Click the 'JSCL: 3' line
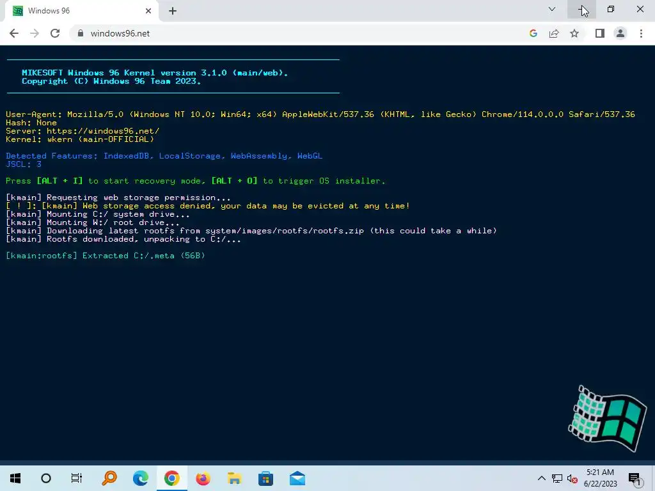Screen dimensions: 655x491 (24, 164)
